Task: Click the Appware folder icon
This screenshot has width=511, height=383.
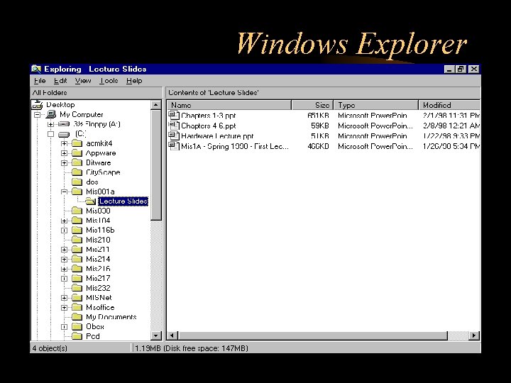Action: 77,153
